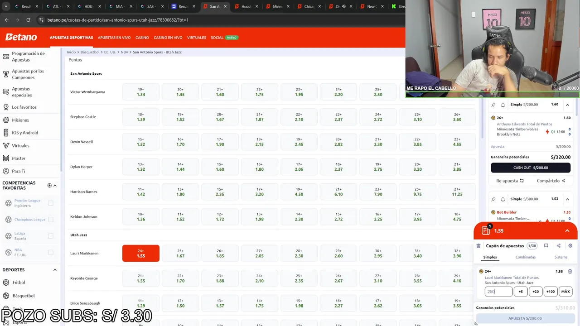
Task: Switch to Sistema tab in bet slip
Action: (561, 257)
